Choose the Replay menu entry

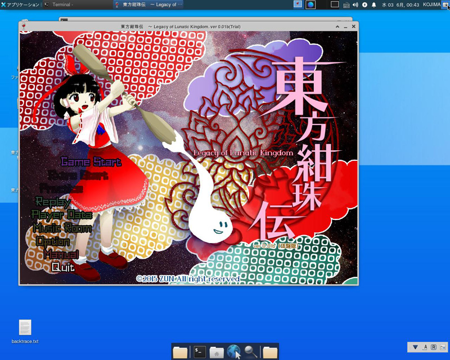tap(53, 201)
